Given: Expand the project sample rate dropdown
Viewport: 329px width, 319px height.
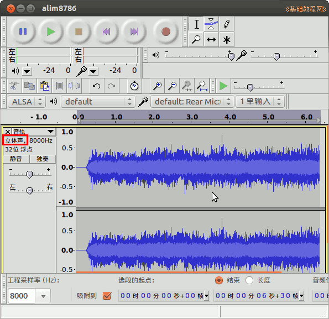Looking at the screenshot, I should 43,296.
